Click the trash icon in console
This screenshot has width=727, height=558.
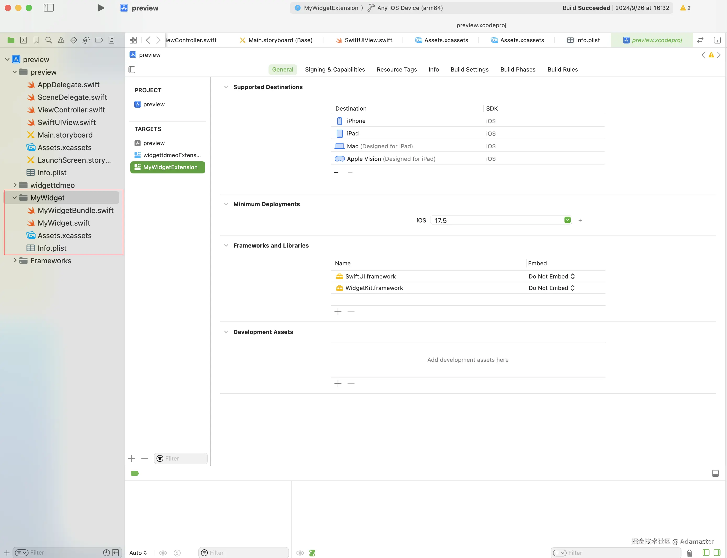(x=690, y=553)
